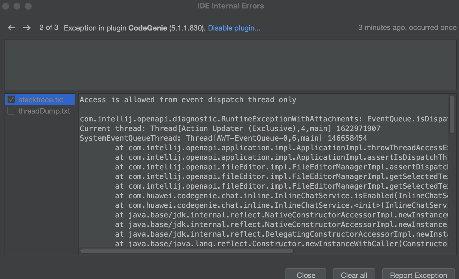The image size is (459, 279).
Task: Go to the previous error with back arrow
Action: 12,28
